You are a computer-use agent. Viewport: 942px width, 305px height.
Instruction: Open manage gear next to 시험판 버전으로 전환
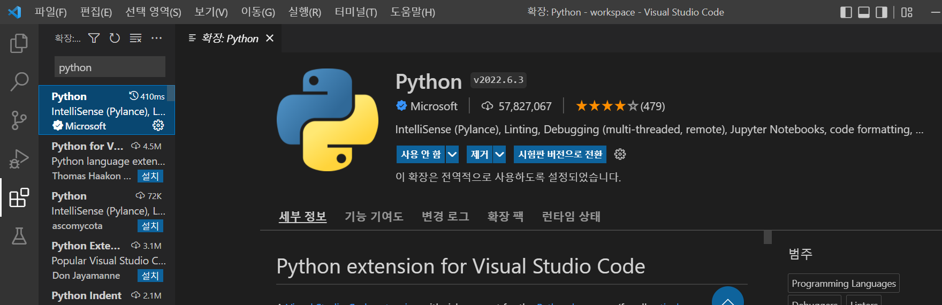pyautogui.click(x=620, y=154)
